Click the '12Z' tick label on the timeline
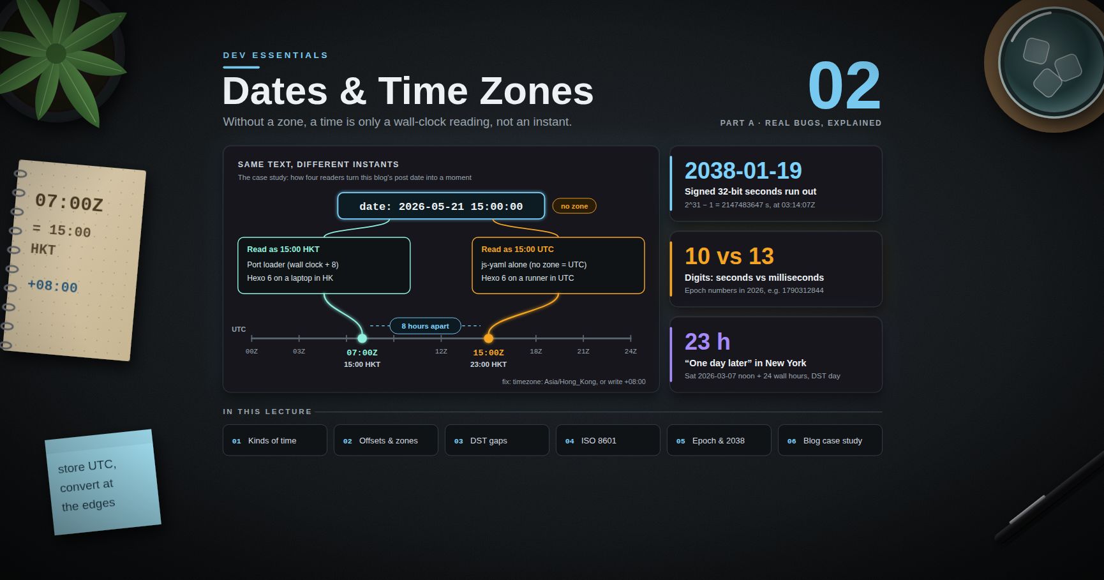Viewport: 1104px width, 580px height. coord(441,352)
